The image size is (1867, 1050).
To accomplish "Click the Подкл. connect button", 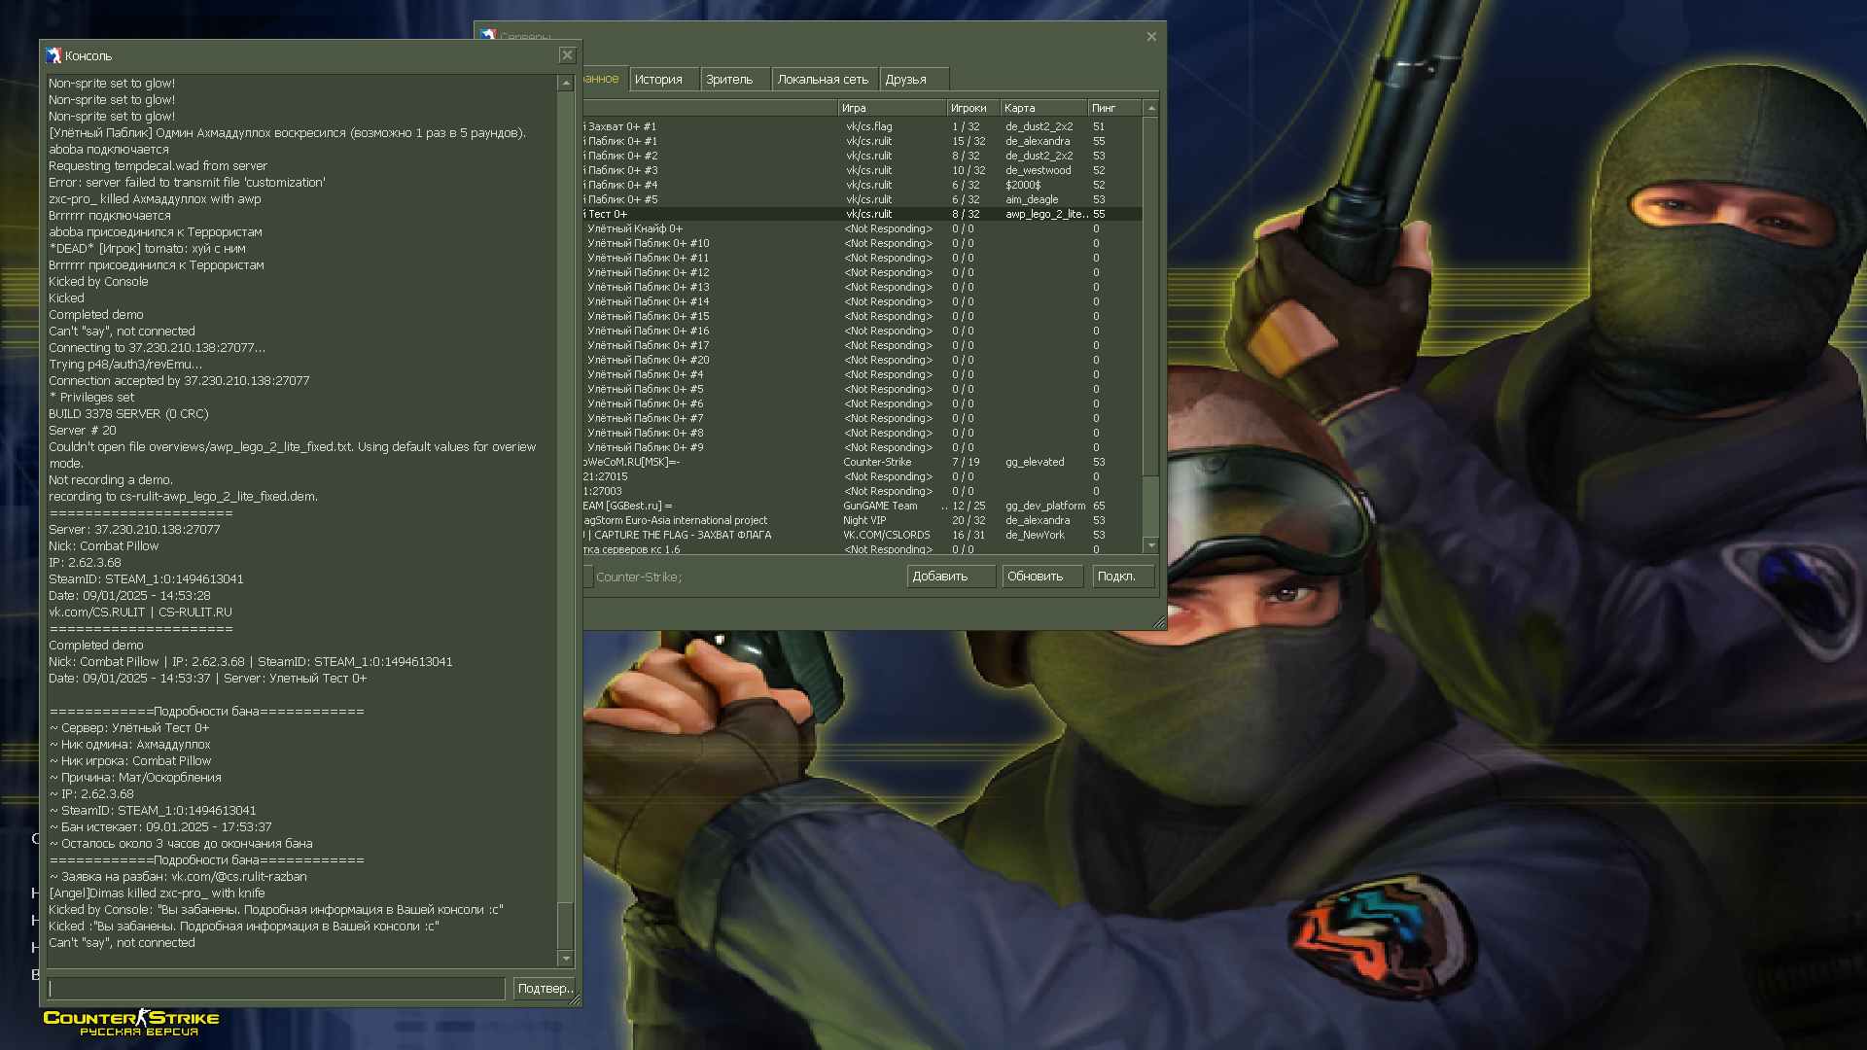I will pyautogui.click(x=1123, y=577).
